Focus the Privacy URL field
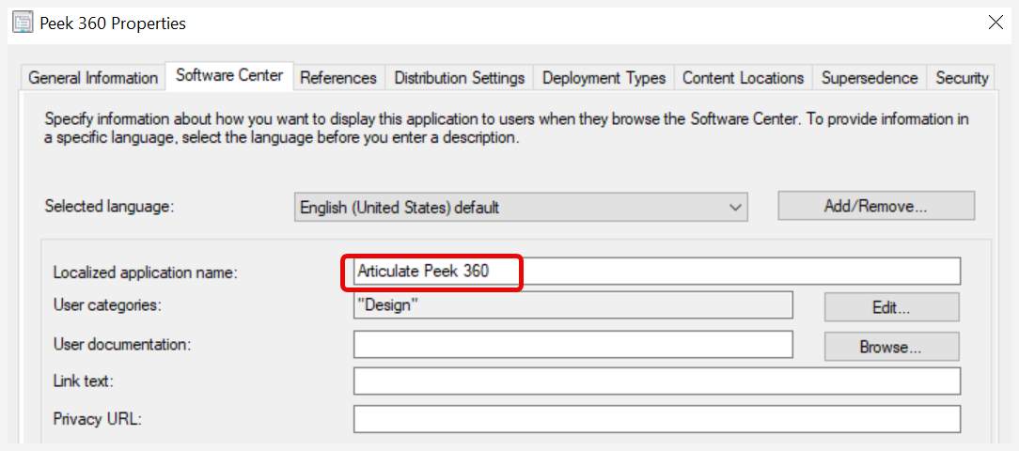 pos(657,418)
